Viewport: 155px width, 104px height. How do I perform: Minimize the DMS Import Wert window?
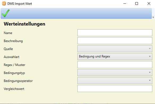tap(125, 3)
